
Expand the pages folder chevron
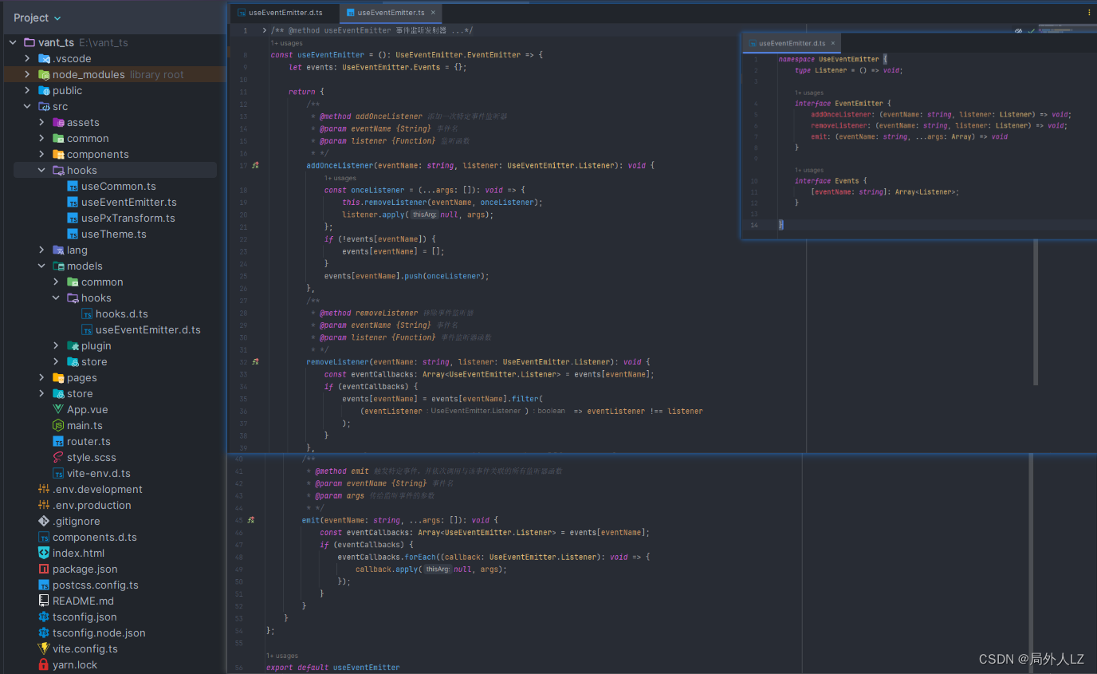tap(41, 377)
